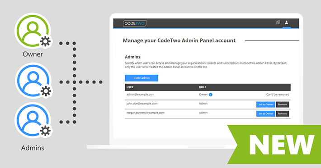Click Admin role for megan.bowen row
This screenshot has height=168, width=321.
pos(203,113)
